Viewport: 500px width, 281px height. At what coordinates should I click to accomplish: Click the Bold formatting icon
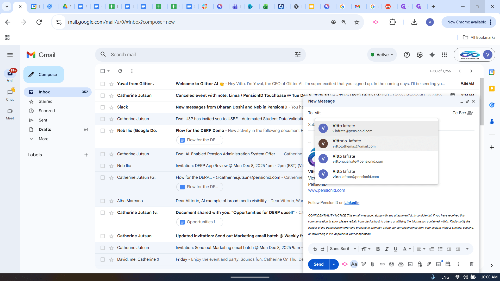coord(378,249)
